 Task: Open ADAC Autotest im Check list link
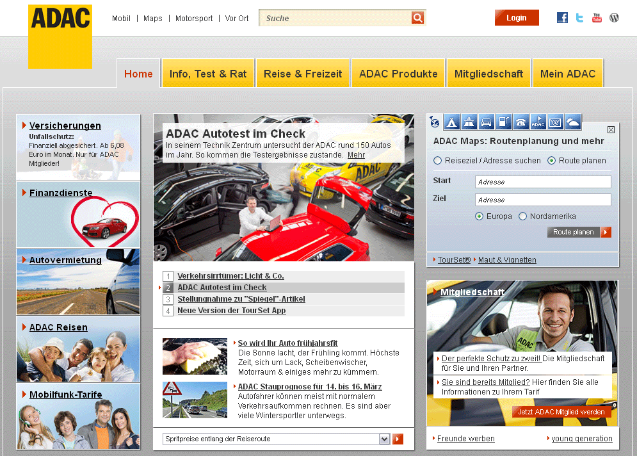222,288
